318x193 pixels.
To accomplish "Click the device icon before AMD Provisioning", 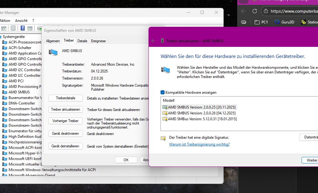I will pyautogui.click(x=5, y=86).
